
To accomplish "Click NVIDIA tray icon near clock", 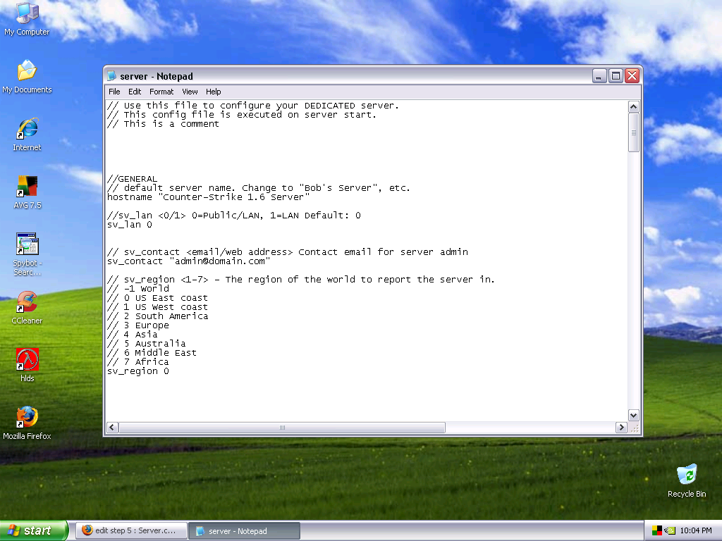I will point(670,530).
